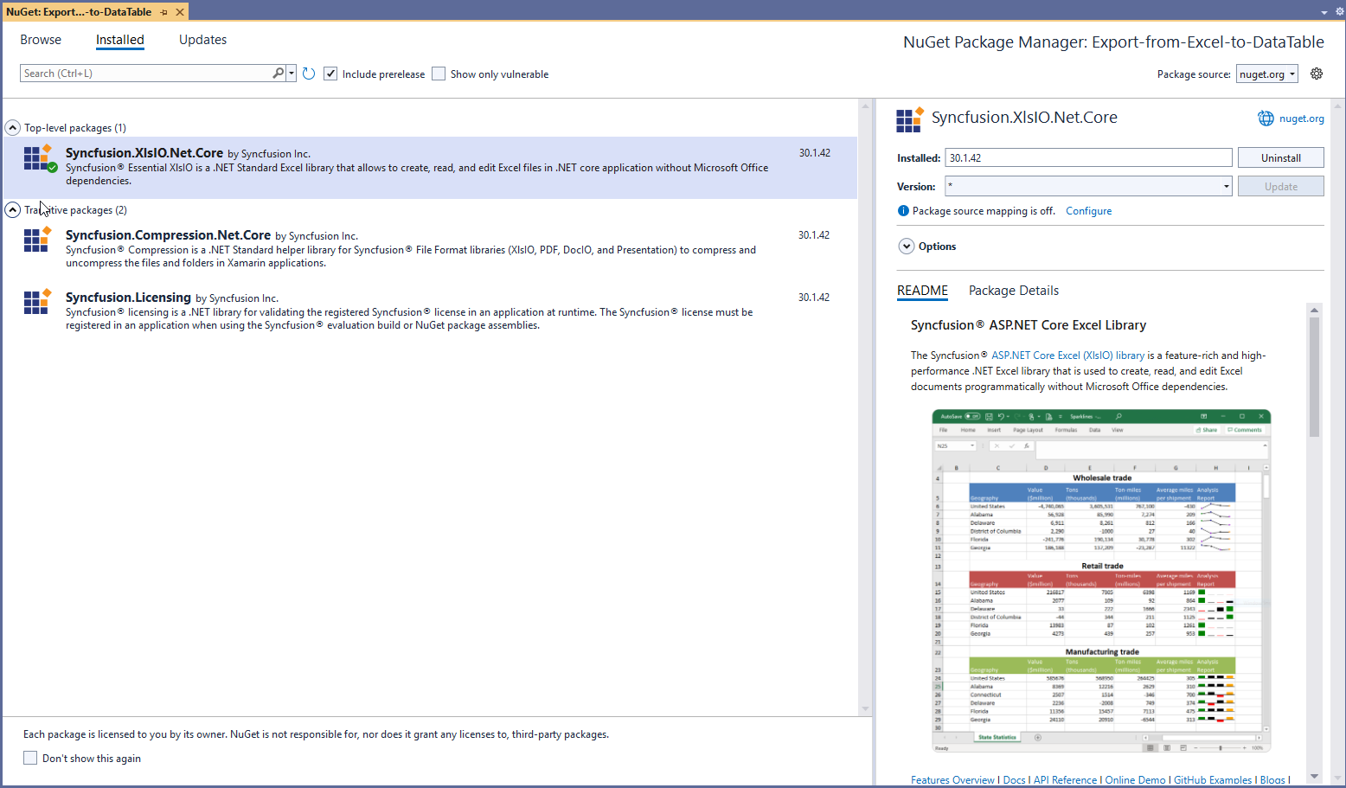Click the pin icon on the document tab
This screenshot has height=788, width=1346.
tap(163, 12)
